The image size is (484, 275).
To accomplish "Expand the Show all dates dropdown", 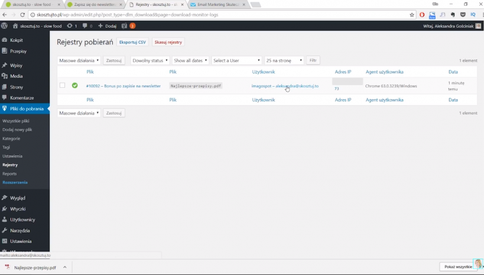I will (190, 60).
